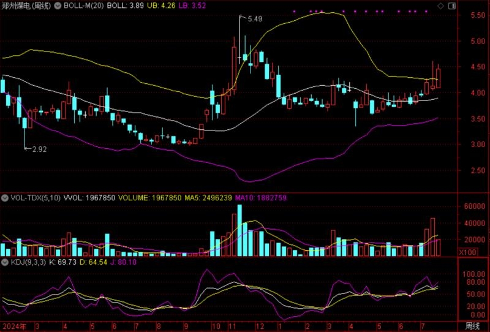The image size is (490, 332).
Task: Click the 3.00 price axis label
Action: click(478, 145)
